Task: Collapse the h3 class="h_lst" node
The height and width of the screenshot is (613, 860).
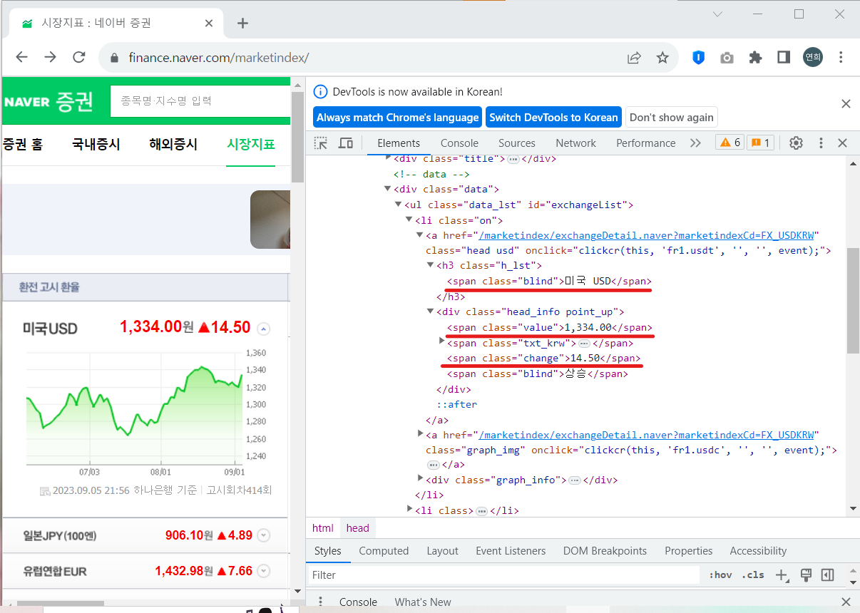Action: click(431, 265)
